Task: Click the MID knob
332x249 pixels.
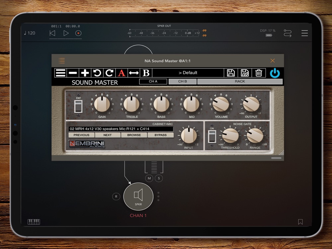Action: tap(192, 104)
